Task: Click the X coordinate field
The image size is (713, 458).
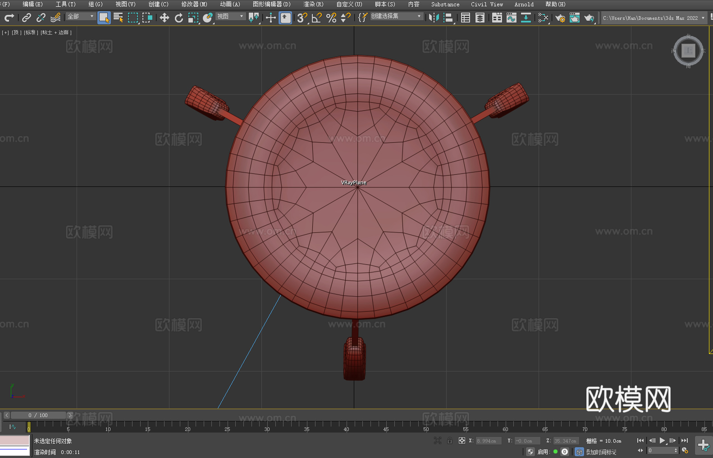Action: pyautogui.click(x=489, y=441)
